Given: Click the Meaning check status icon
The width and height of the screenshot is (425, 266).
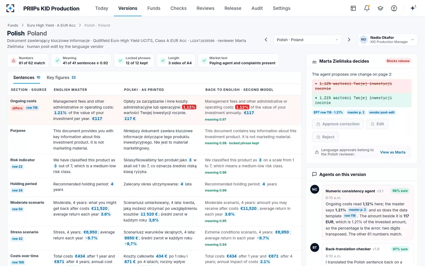Looking at the screenshot, I should coord(57,61).
